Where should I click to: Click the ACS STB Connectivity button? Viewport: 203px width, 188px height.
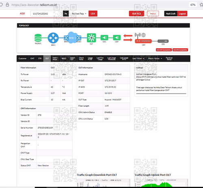(x=180, y=50)
